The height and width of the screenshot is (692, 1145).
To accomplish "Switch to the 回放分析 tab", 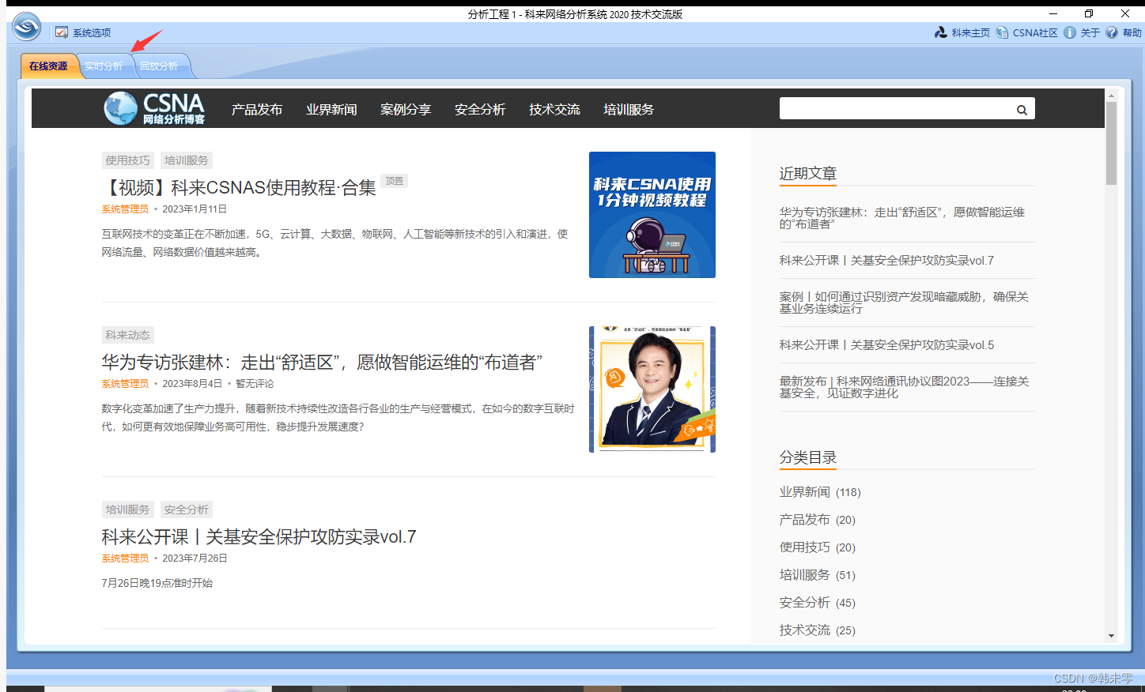I will click(159, 66).
